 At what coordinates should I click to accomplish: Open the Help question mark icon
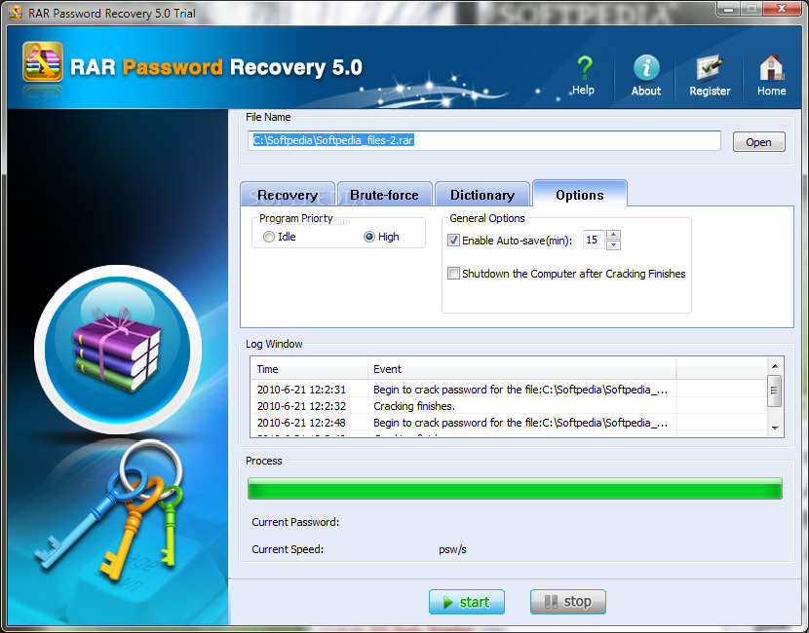(584, 68)
